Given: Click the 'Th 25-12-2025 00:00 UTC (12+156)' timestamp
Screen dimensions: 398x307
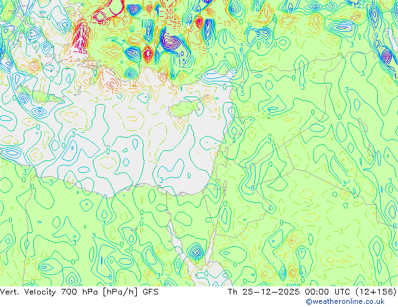Looking at the screenshot, I should pyautogui.click(x=312, y=292).
